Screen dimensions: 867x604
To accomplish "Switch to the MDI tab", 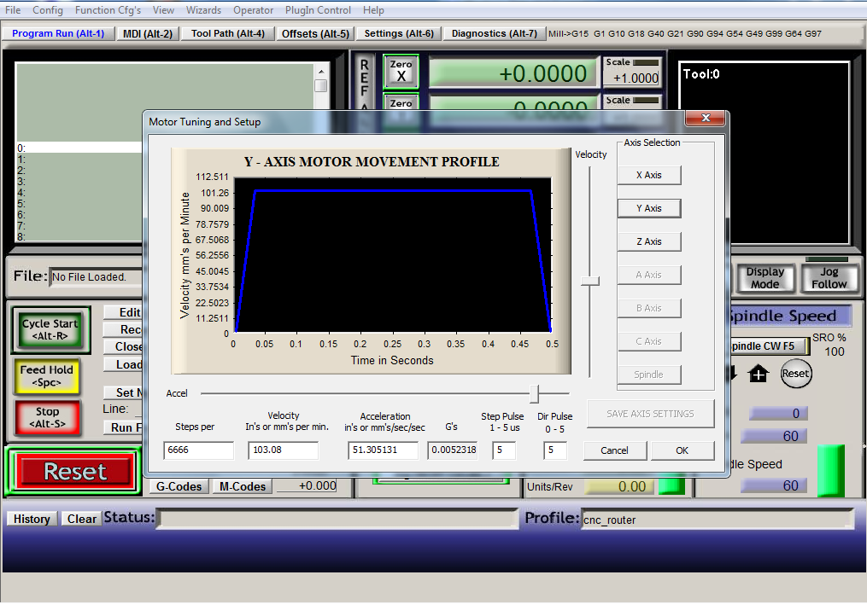I will 147,33.
